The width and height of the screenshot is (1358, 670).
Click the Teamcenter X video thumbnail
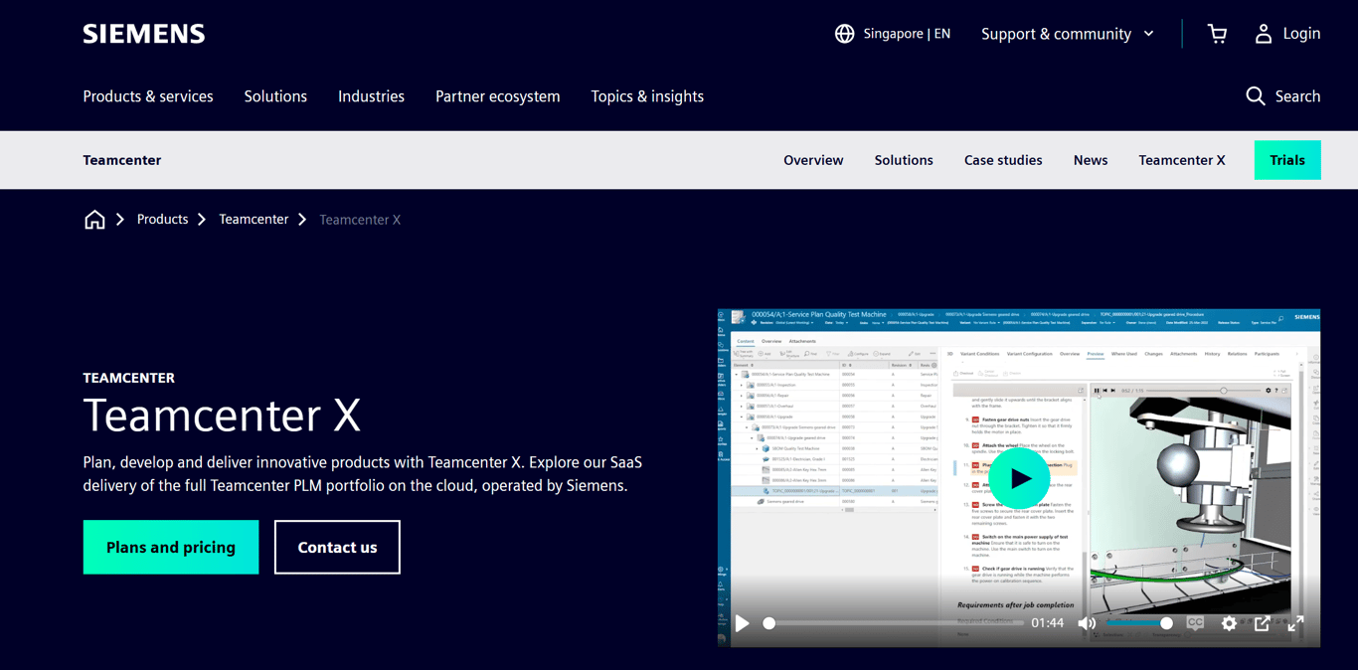(x=1019, y=478)
